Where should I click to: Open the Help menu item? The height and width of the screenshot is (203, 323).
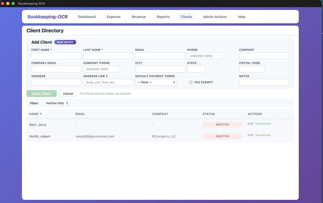[x=241, y=17]
